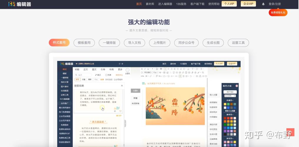Click Underline icon in embedded editor toolbar
This screenshot has width=299, height=147.
point(148,69)
